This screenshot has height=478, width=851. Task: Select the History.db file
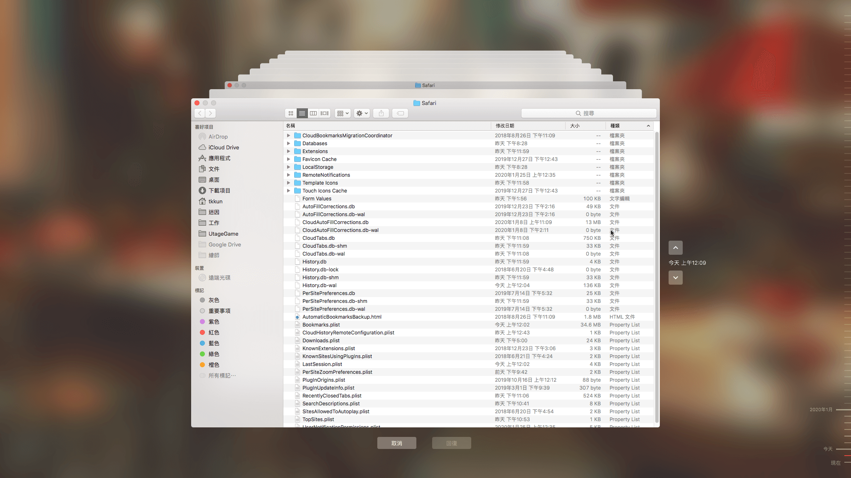tap(468, 262)
